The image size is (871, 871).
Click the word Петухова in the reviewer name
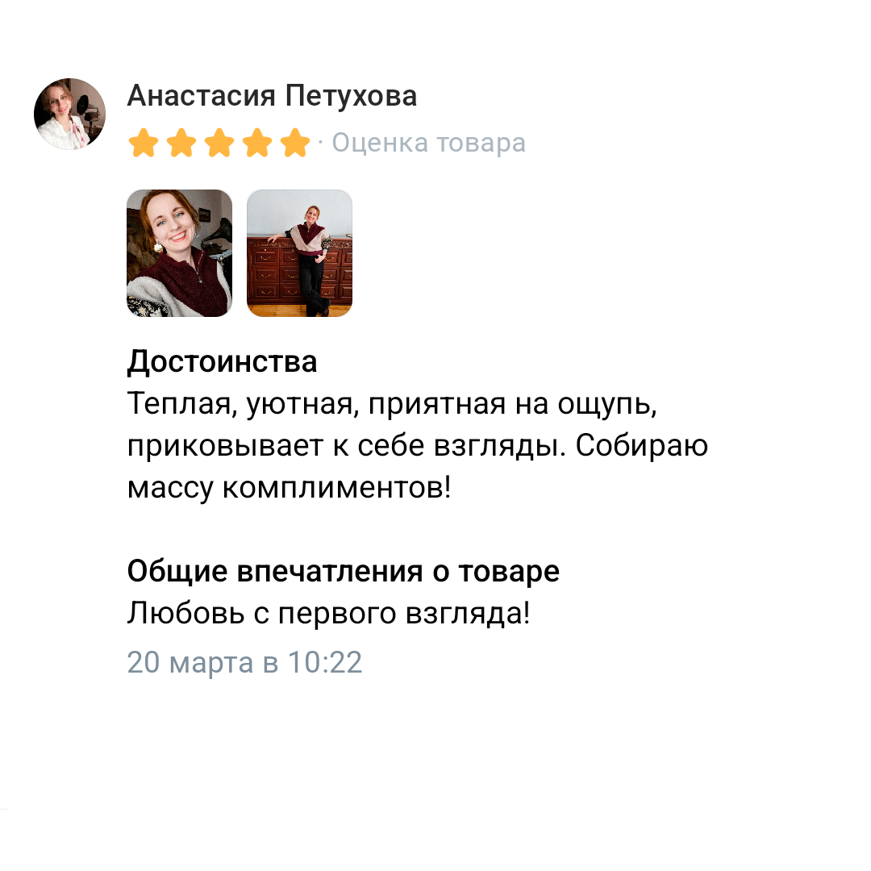coord(351,96)
